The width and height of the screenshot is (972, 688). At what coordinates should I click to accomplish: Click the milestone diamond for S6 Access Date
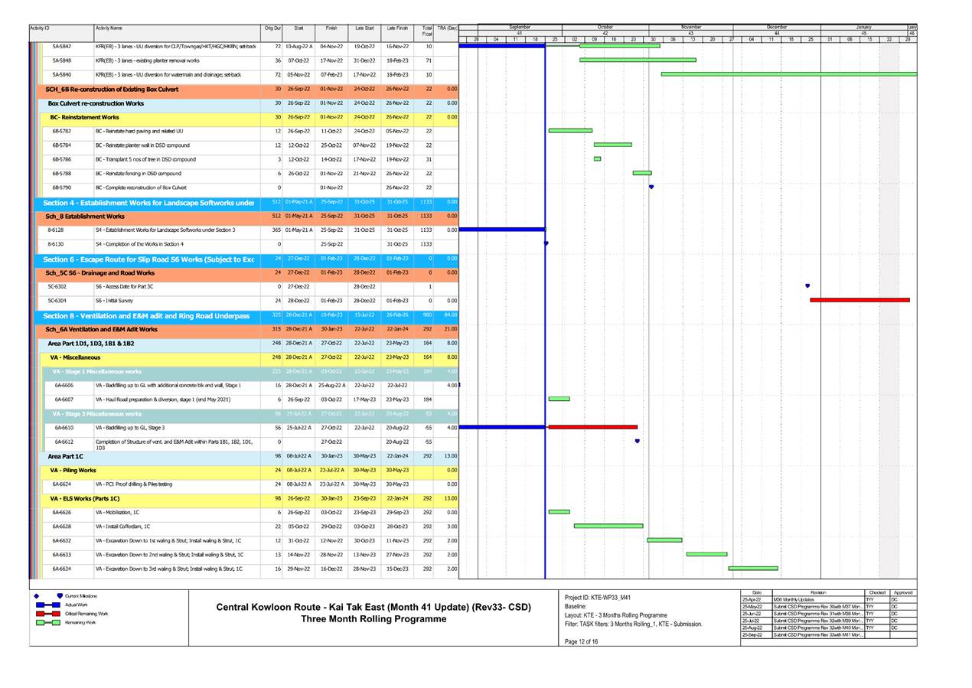(x=807, y=287)
